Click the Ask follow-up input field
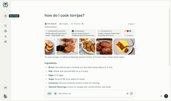 [x=92, y=94]
